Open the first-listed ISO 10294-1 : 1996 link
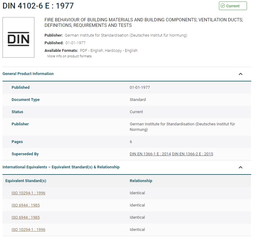The width and height of the screenshot is (254, 237). 28,193
